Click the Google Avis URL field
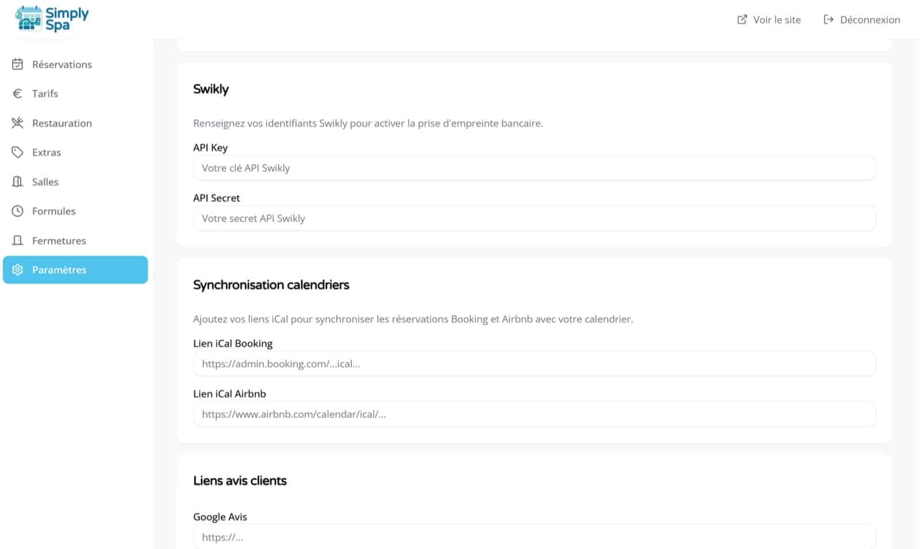This screenshot has height=549, width=920. pos(534,537)
